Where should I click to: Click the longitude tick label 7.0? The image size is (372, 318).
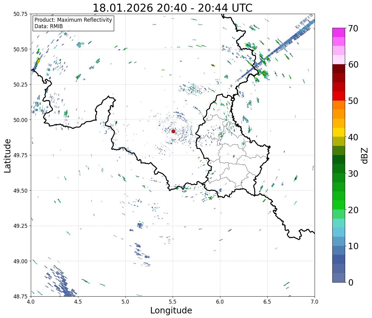click(x=315, y=302)
